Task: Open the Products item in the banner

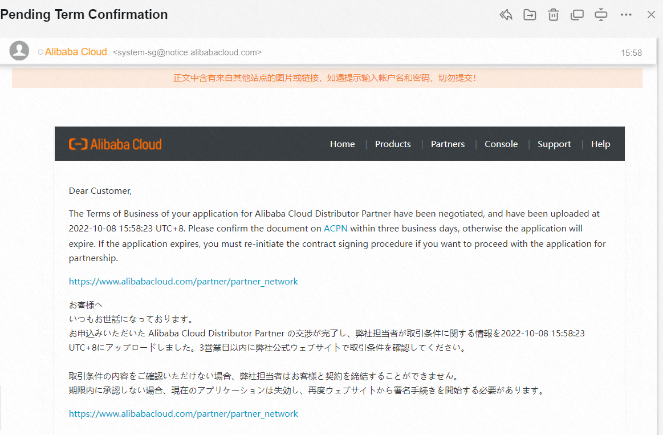Action: point(393,144)
